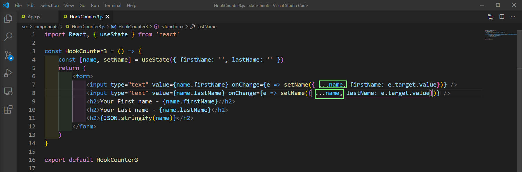Click 'setName' in the destructuring on line 4
522x172 pixels.
point(116,60)
